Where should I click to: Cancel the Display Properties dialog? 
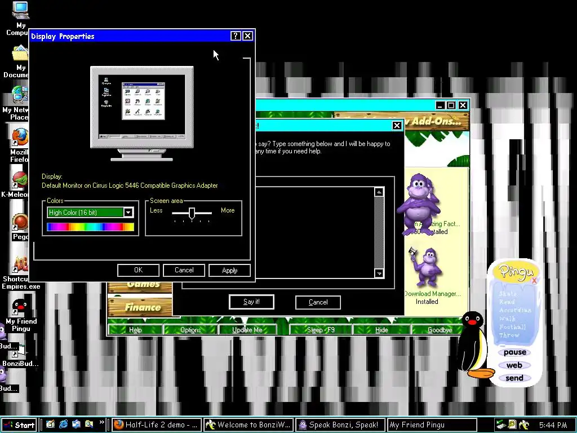click(184, 270)
